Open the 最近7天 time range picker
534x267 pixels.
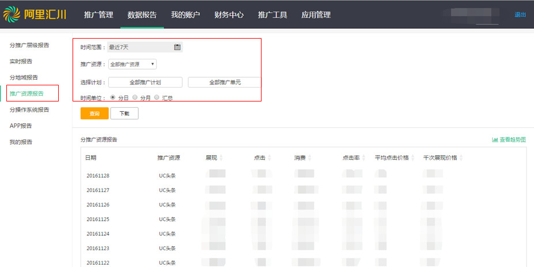[145, 47]
